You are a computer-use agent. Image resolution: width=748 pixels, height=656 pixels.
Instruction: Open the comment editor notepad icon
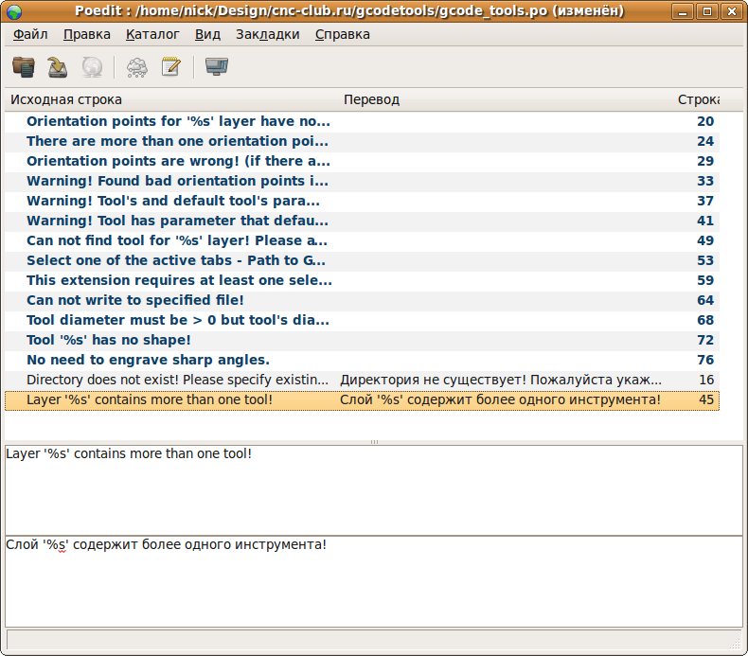click(x=170, y=67)
